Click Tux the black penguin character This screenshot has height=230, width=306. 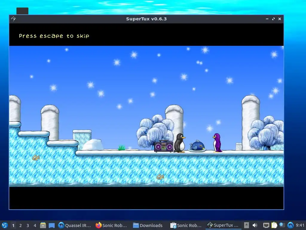pos(180,143)
